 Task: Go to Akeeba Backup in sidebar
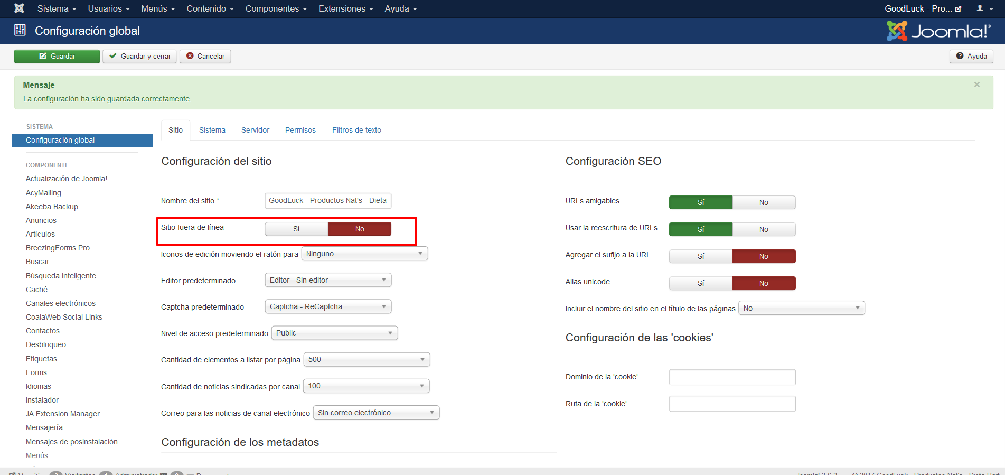click(x=52, y=207)
